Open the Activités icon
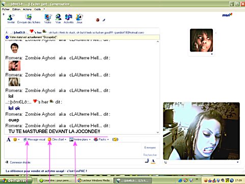The image size is (245, 184). [68, 17]
